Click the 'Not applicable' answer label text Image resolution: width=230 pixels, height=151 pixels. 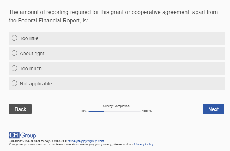(36, 84)
